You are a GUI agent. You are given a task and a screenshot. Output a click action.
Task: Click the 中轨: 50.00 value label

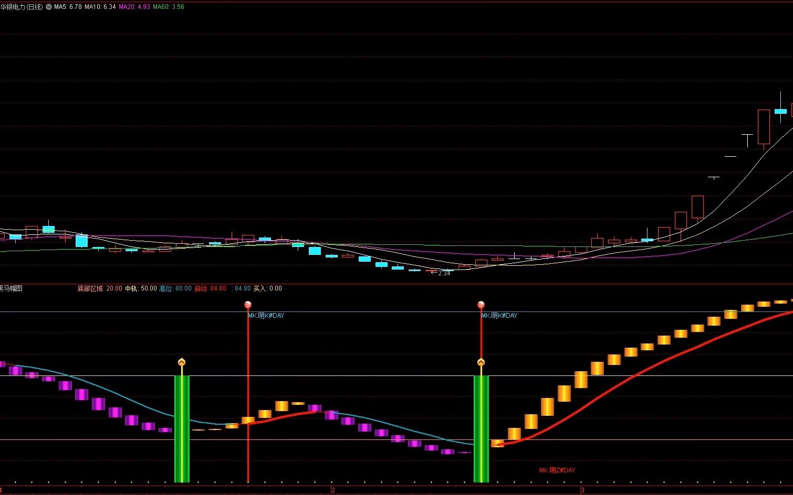click(141, 288)
